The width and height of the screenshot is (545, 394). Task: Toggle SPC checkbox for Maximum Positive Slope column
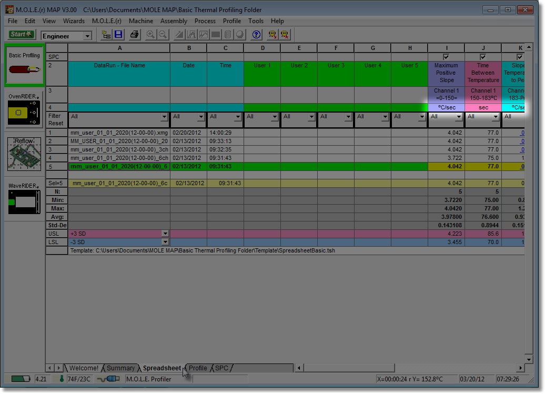click(x=446, y=57)
